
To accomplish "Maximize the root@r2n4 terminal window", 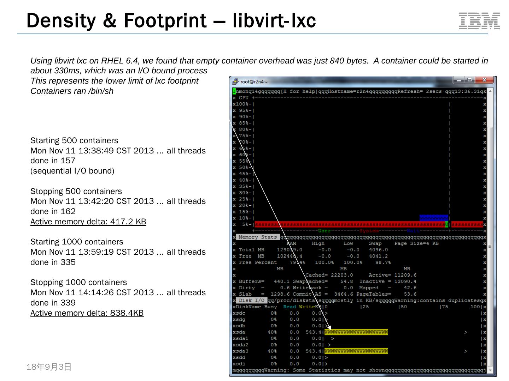I will pyautogui.click(x=469, y=80).
